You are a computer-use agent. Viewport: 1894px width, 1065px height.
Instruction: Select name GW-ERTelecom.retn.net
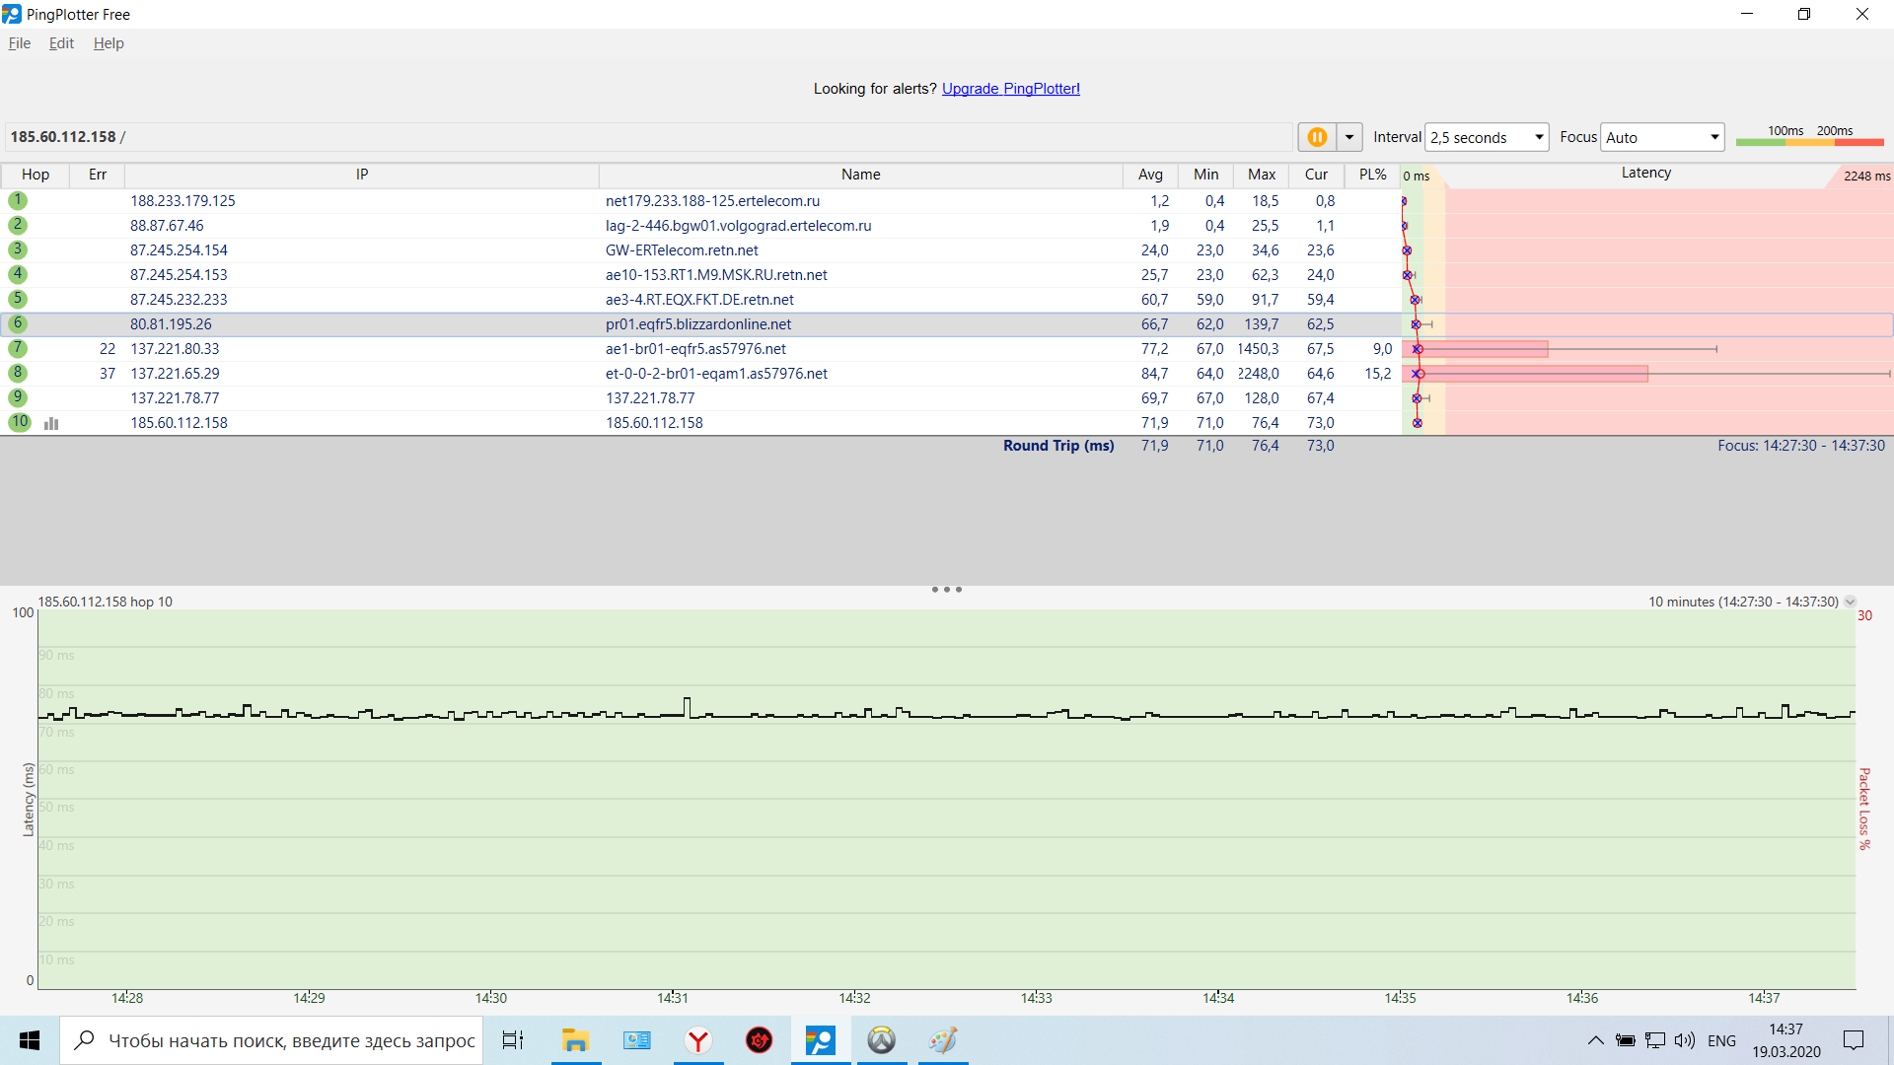(682, 250)
